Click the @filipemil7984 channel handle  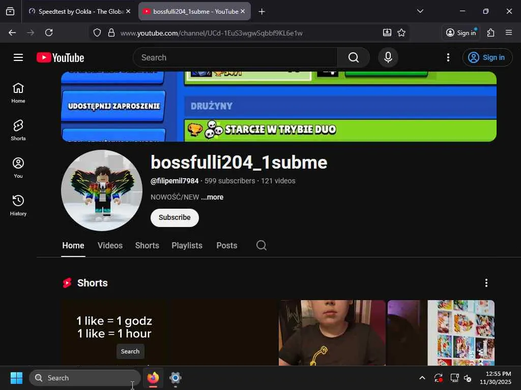(175, 181)
